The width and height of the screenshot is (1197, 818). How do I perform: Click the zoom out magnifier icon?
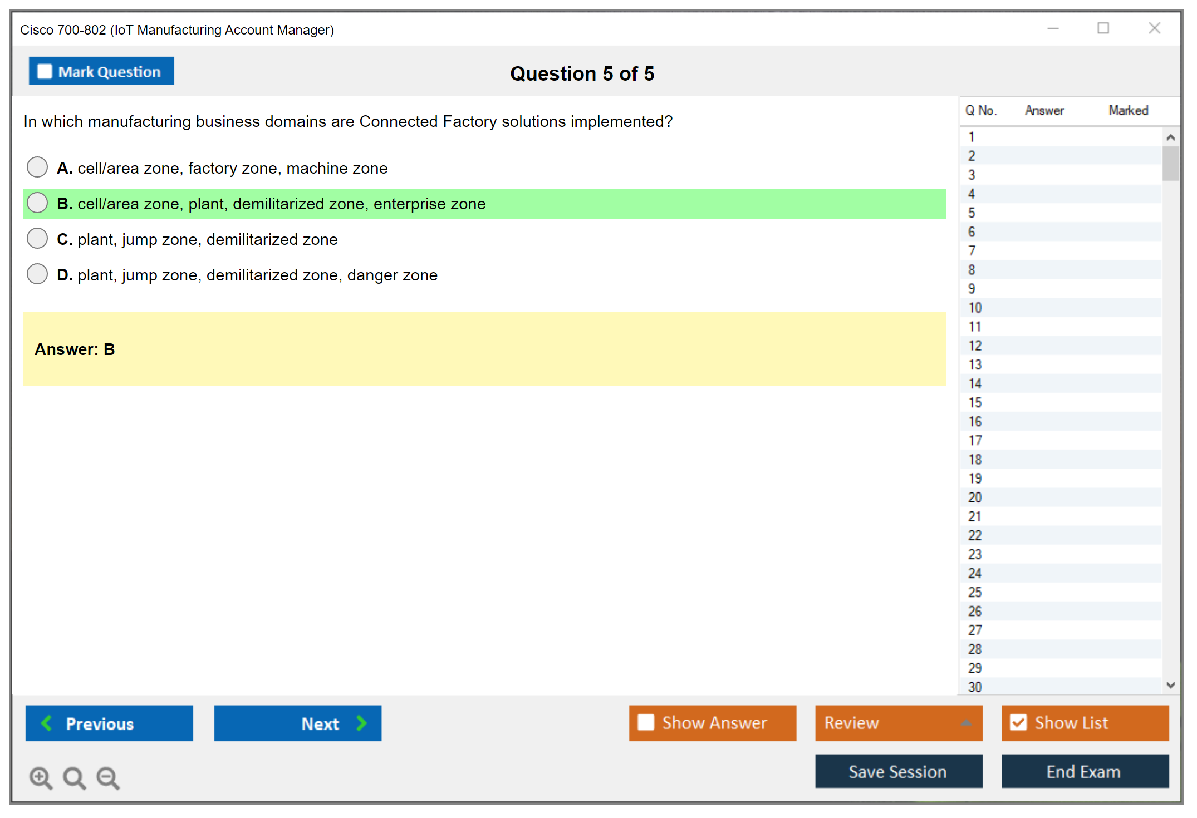pos(107,777)
